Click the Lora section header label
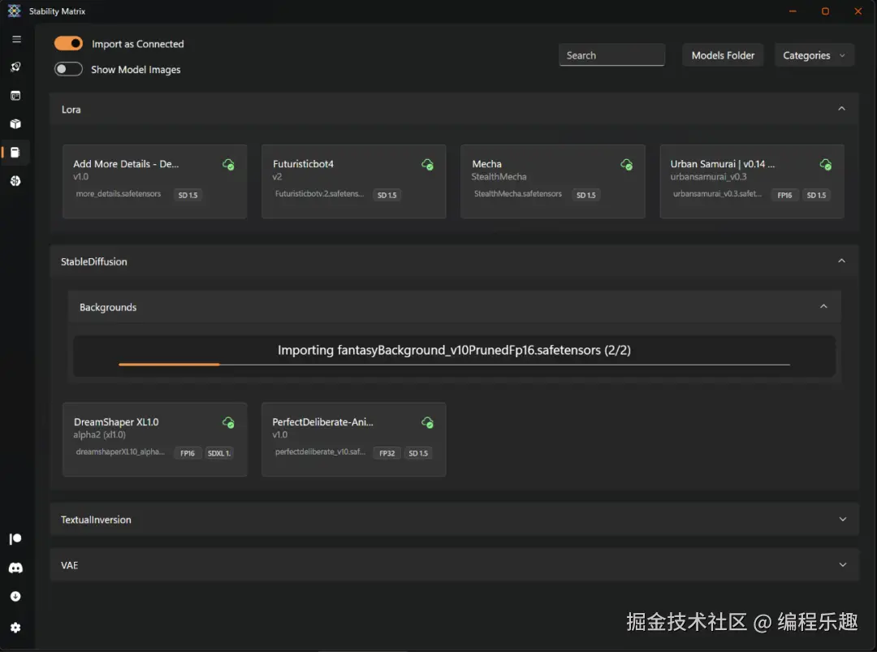 click(x=71, y=110)
